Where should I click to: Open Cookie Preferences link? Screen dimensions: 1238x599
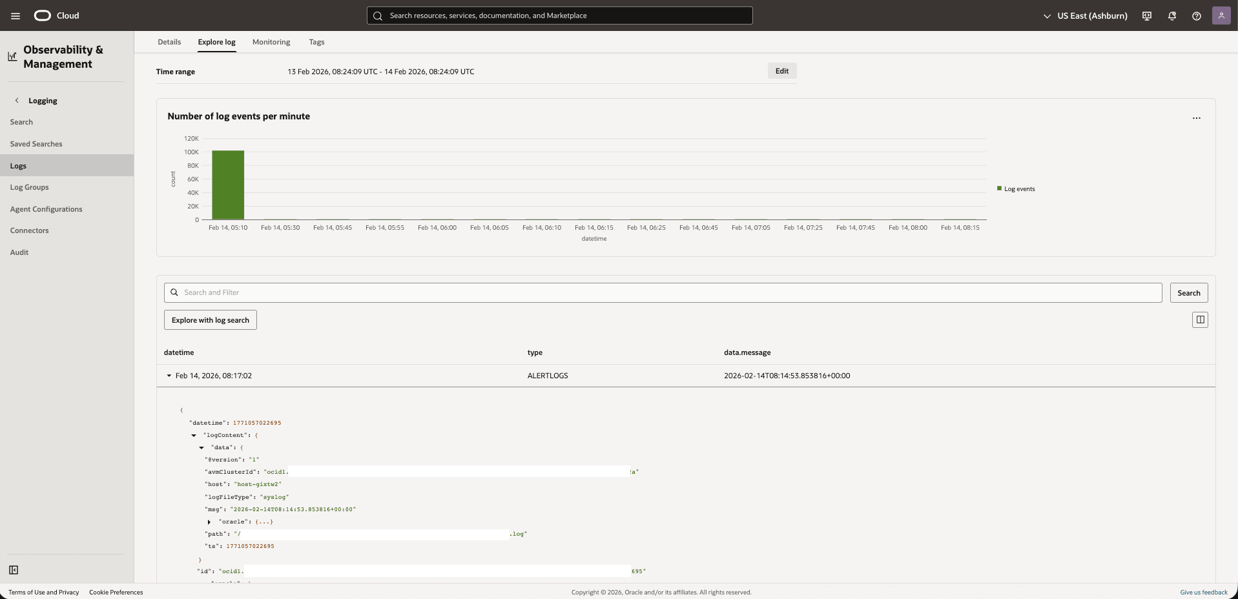(116, 592)
